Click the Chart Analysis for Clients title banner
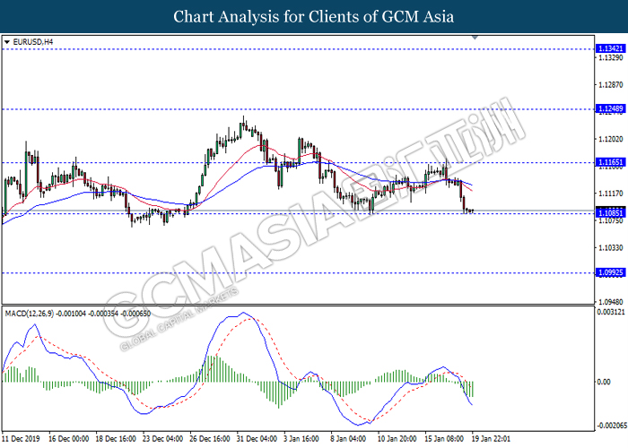 tap(314, 16)
